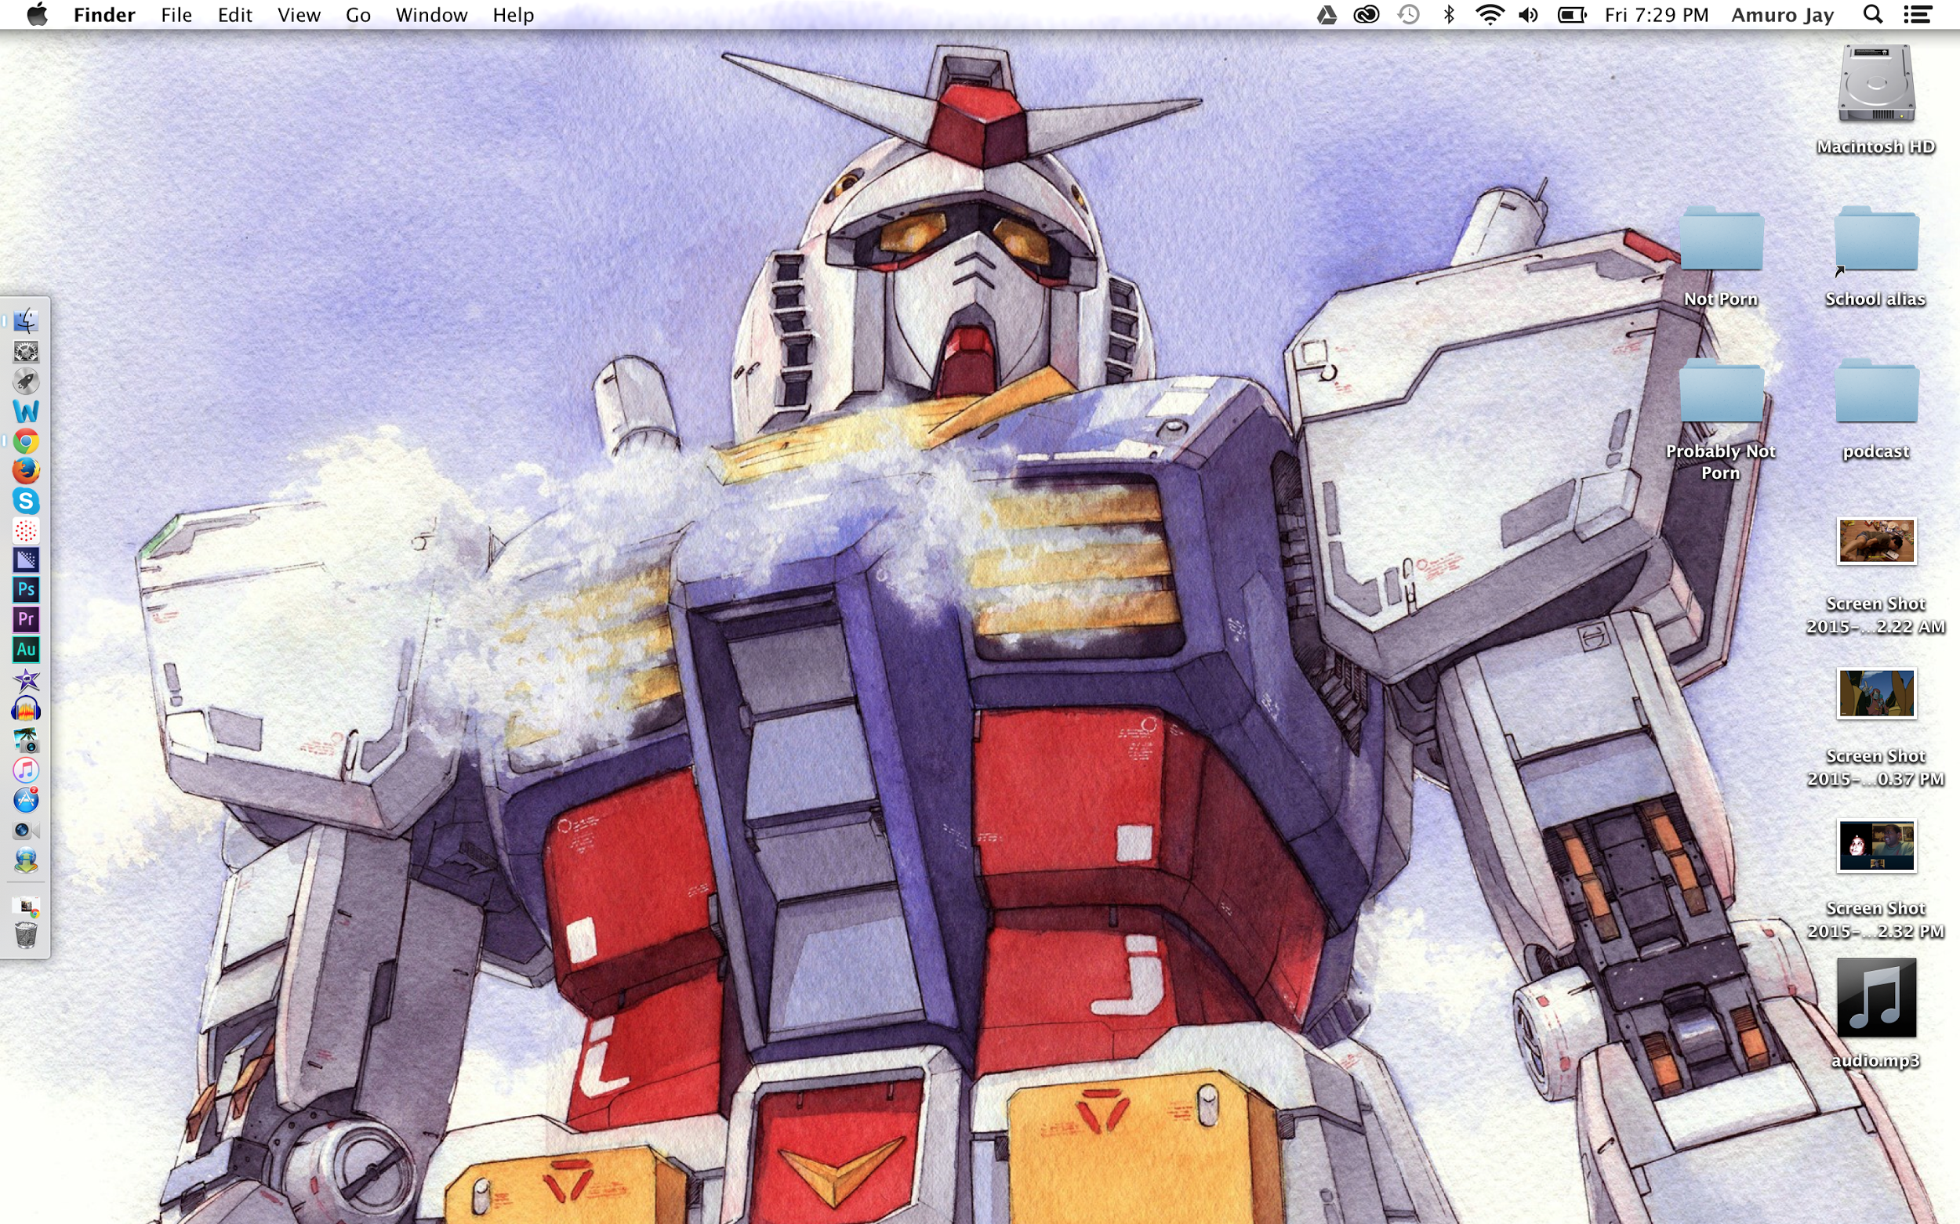Open Launchpad rocket icon in Dock
Viewport: 1960px width, 1224px height.
26,382
